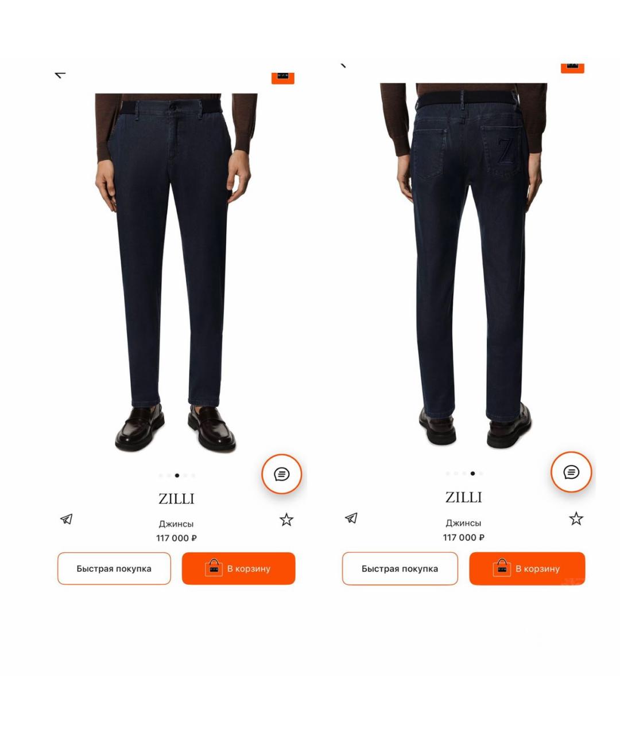Open chat bubble icon on left screenshot
The image size is (620, 734).
281,474
